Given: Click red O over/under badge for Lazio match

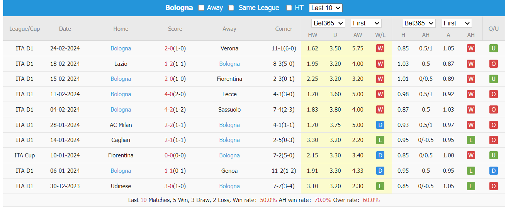Looking at the screenshot, I should [493, 64].
